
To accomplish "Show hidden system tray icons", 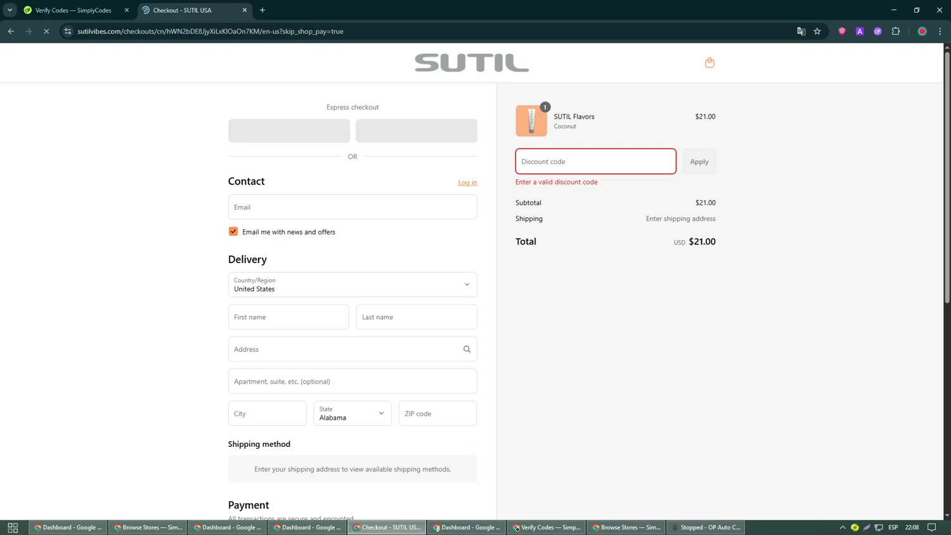I will pyautogui.click(x=843, y=527).
